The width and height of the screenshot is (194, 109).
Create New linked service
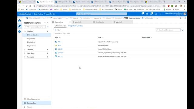point(58,30)
